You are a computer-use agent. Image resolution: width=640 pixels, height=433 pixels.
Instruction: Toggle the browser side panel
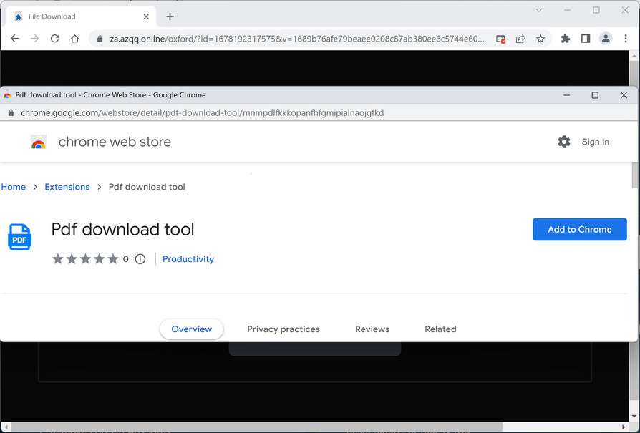tap(586, 39)
